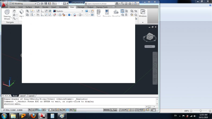Open Paint from the taskbar
Image resolution: width=212 pixels, height=119 pixels.
click(x=62, y=116)
